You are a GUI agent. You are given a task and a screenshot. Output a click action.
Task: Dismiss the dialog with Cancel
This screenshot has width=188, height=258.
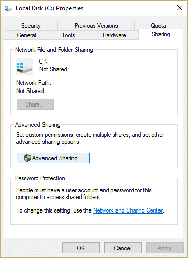pyautogui.click(x=123, y=248)
